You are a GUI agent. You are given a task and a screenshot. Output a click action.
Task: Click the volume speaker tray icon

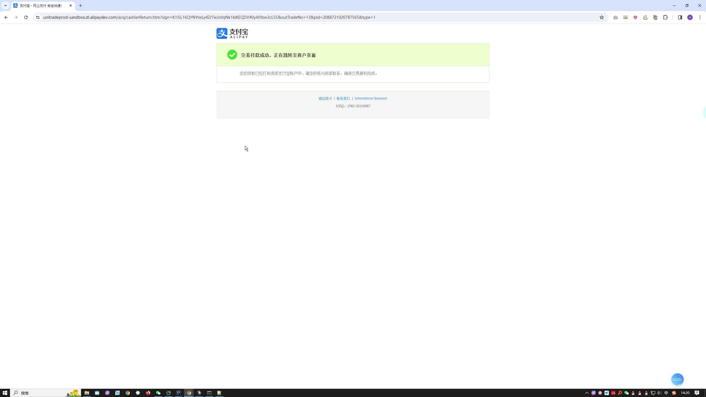(660, 393)
